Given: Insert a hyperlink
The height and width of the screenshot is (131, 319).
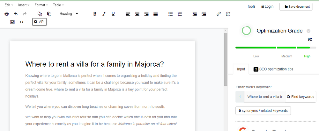Looking at the screenshot, I should [x=219, y=14].
